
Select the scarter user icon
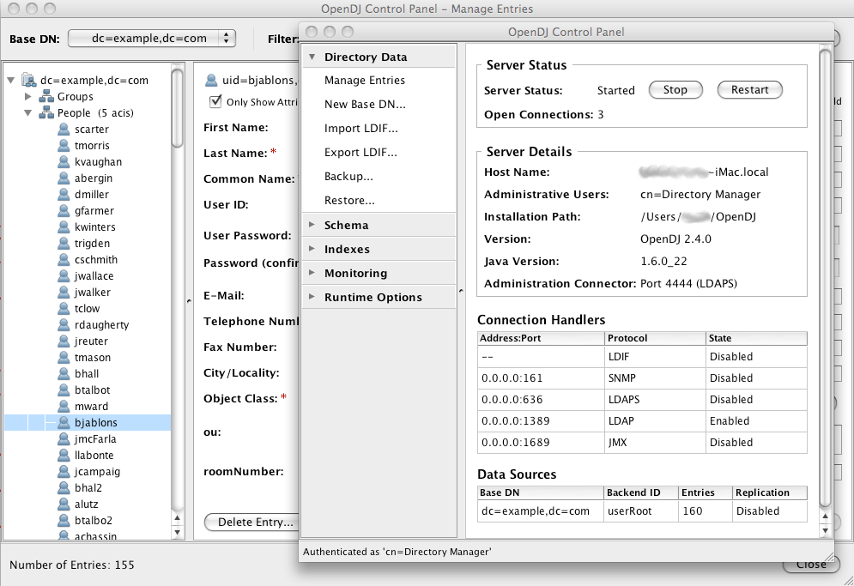(x=64, y=129)
